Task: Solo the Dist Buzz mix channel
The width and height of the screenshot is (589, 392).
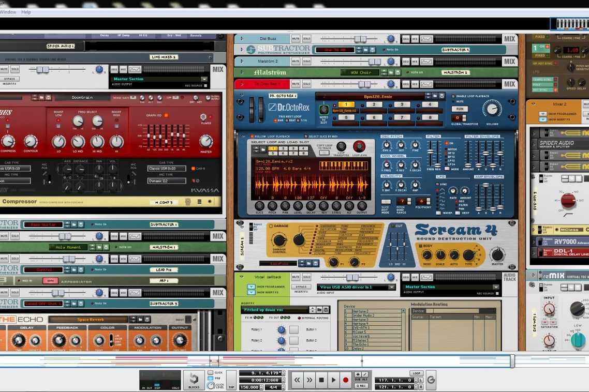Action: coord(306,39)
